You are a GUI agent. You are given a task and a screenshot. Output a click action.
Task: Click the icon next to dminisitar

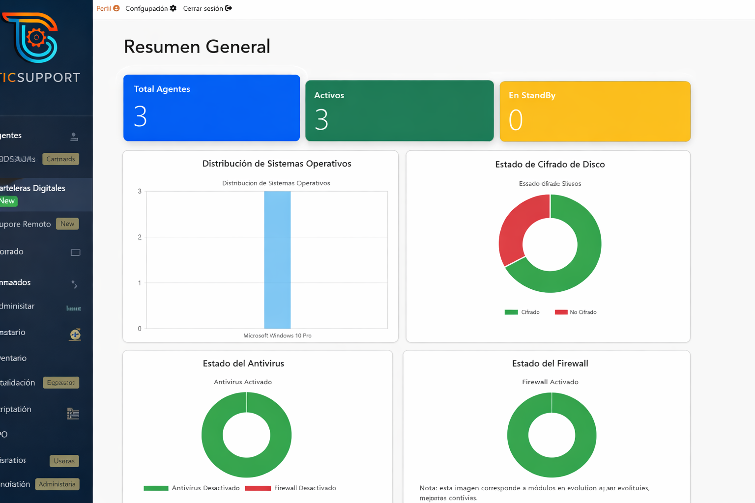point(74,308)
